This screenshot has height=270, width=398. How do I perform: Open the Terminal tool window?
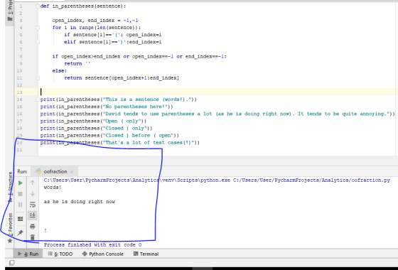(x=146, y=254)
